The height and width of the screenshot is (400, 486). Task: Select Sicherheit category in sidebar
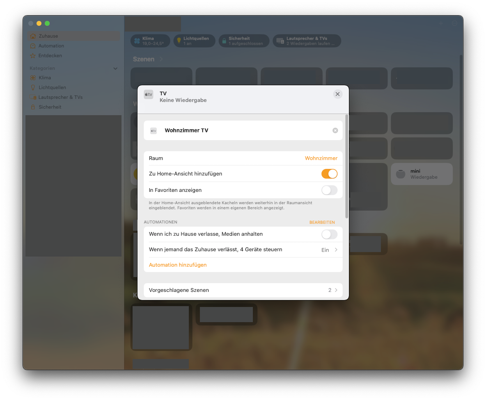point(74,107)
